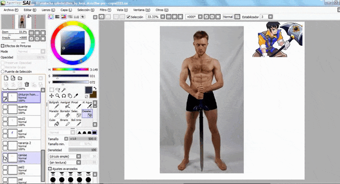The height and width of the screenshot is (184, 340).
Task: Create a new layer folder
Action: pyautogui.click(x=20, y=78)
